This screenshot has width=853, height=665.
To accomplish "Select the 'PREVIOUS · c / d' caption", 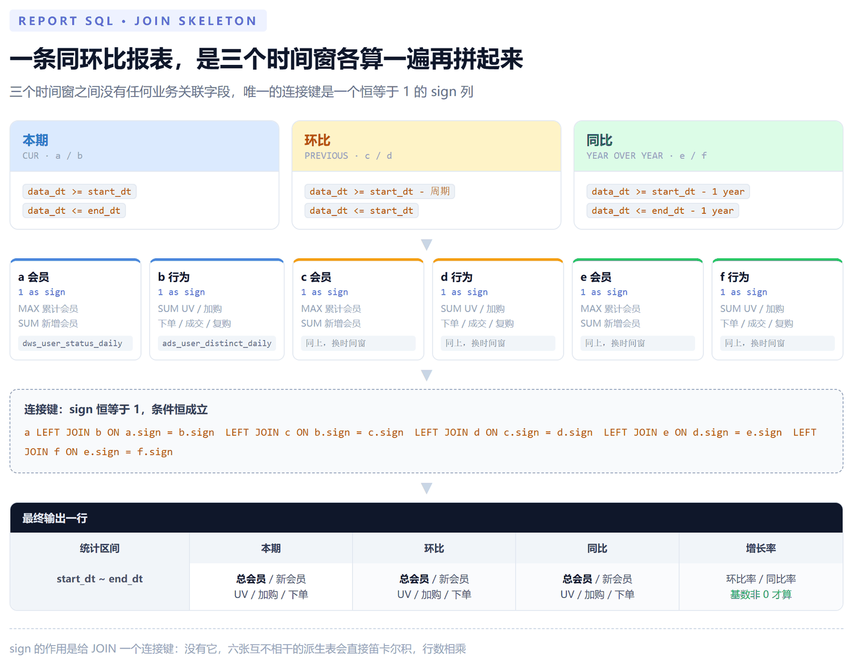I will coord(348,156).
